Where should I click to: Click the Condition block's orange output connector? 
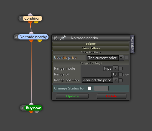(x=30, y=22)
